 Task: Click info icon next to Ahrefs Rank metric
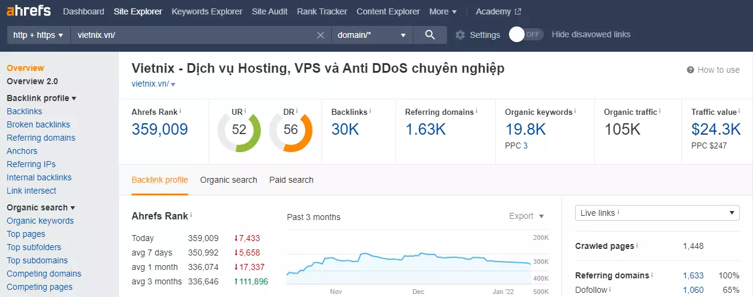point(180,112)
